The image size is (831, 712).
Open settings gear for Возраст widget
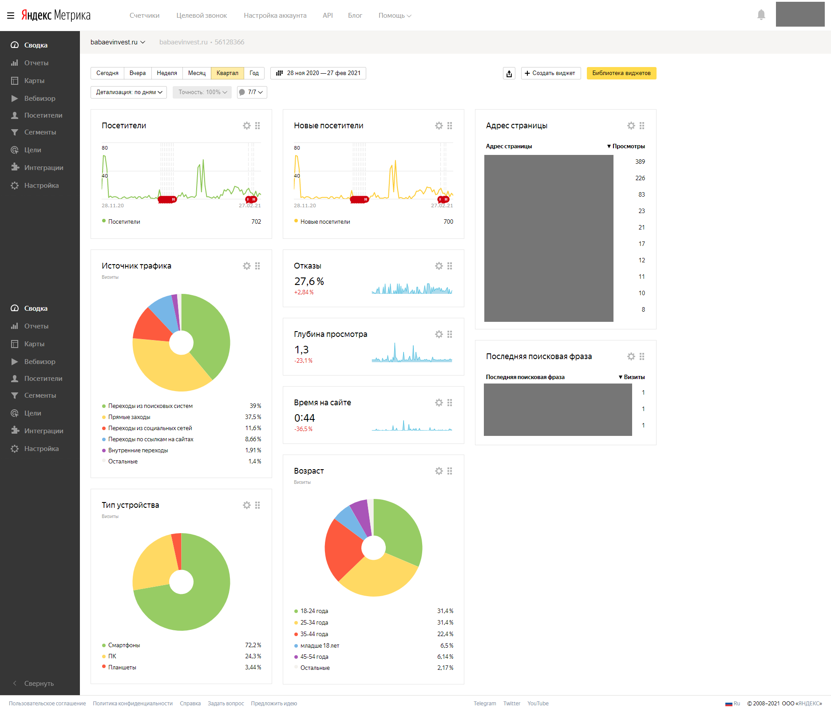pyautogui.click(x=439, y=471)
